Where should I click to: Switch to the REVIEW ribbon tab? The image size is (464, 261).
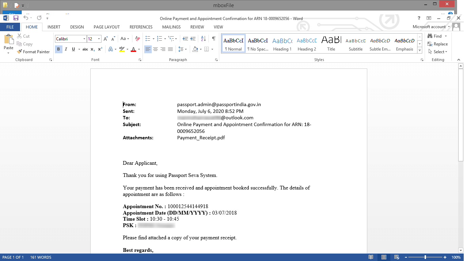pos(197,27)
